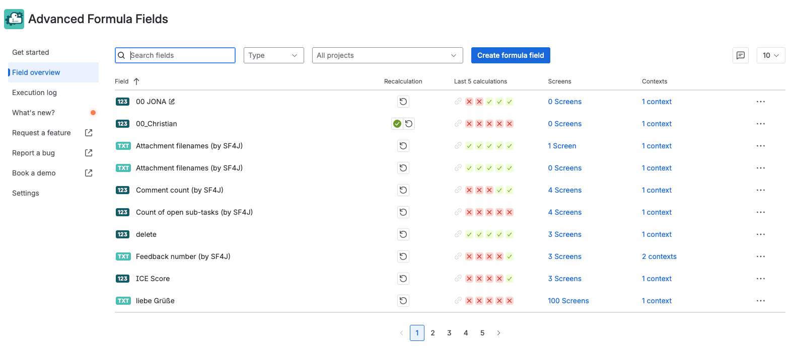Click edit pencil icon next to 00 JONA

[x=172, y=102]
